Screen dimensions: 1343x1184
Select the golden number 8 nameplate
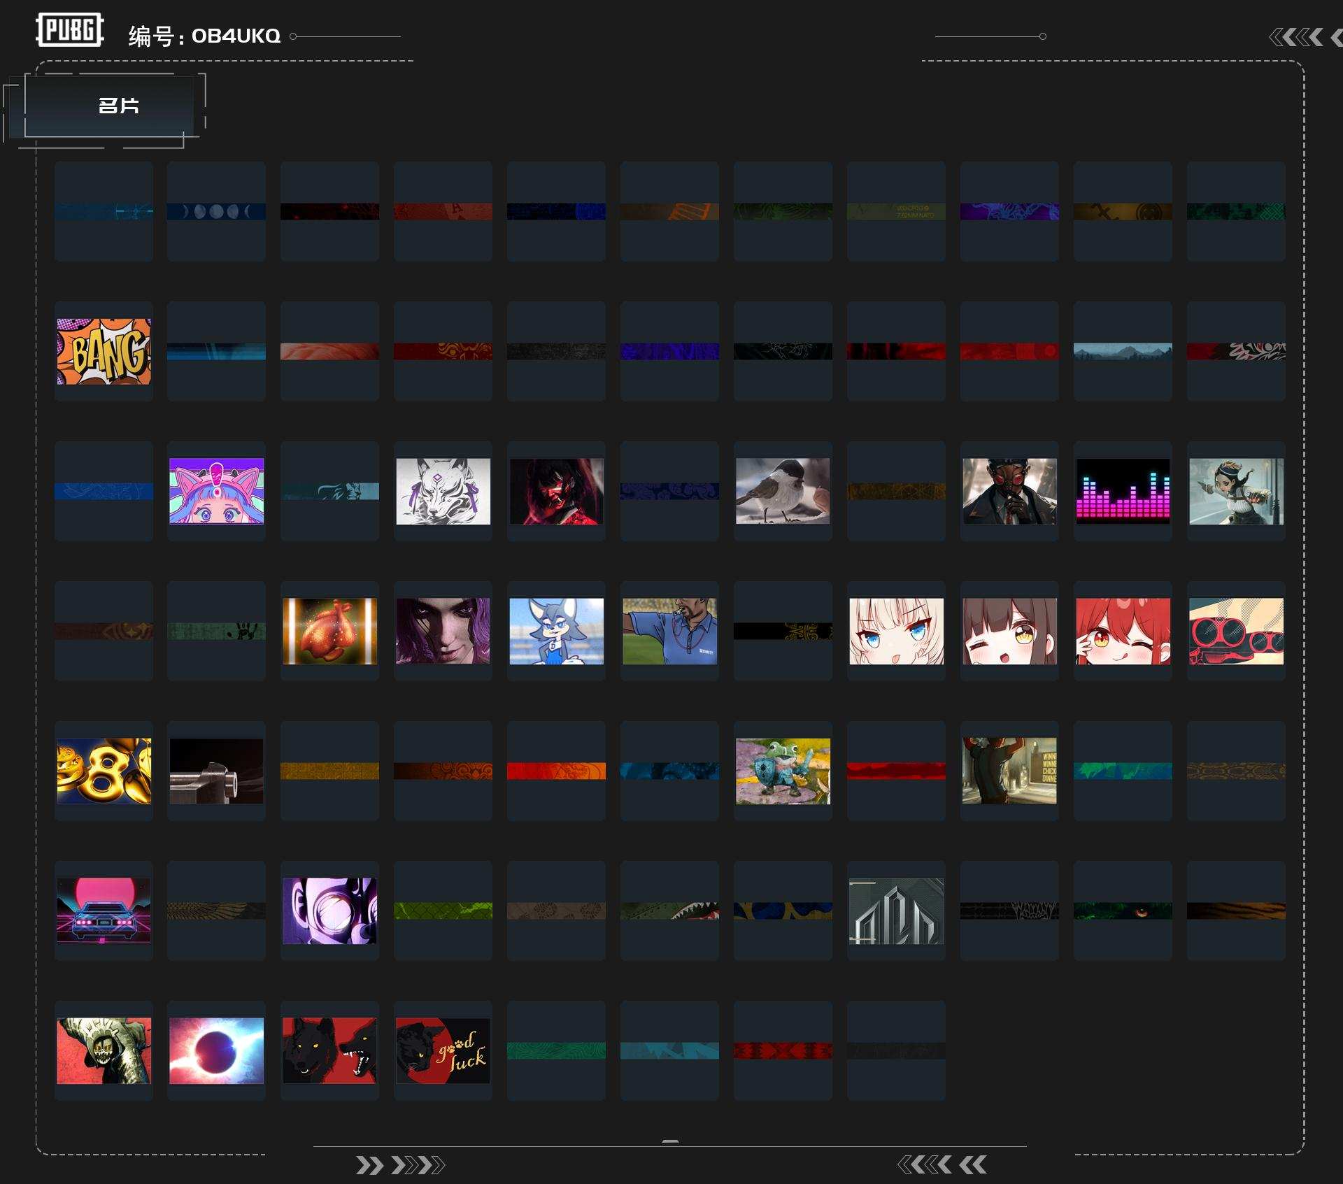[104, 771]
